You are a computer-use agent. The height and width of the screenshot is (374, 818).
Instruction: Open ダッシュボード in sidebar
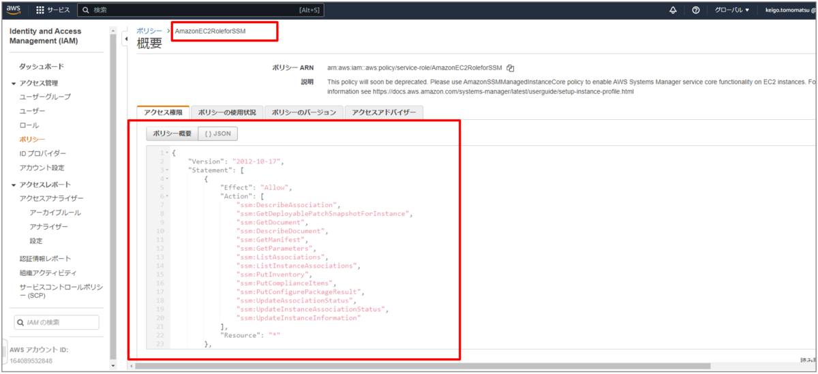pos(42,67)
